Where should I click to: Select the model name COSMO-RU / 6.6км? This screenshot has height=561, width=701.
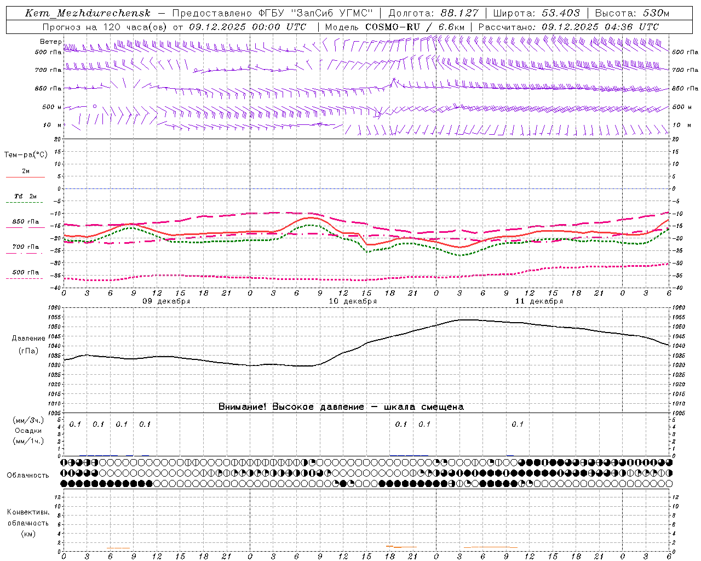point(414,27)
